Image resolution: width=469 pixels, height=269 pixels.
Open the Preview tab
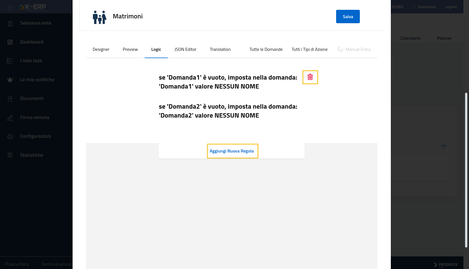click(x=130, y=49)
